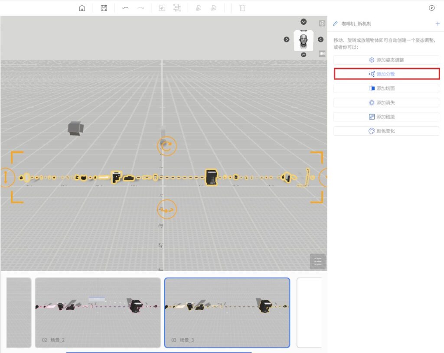Undo the last action

pyautogui.click(x=125, y=8)
